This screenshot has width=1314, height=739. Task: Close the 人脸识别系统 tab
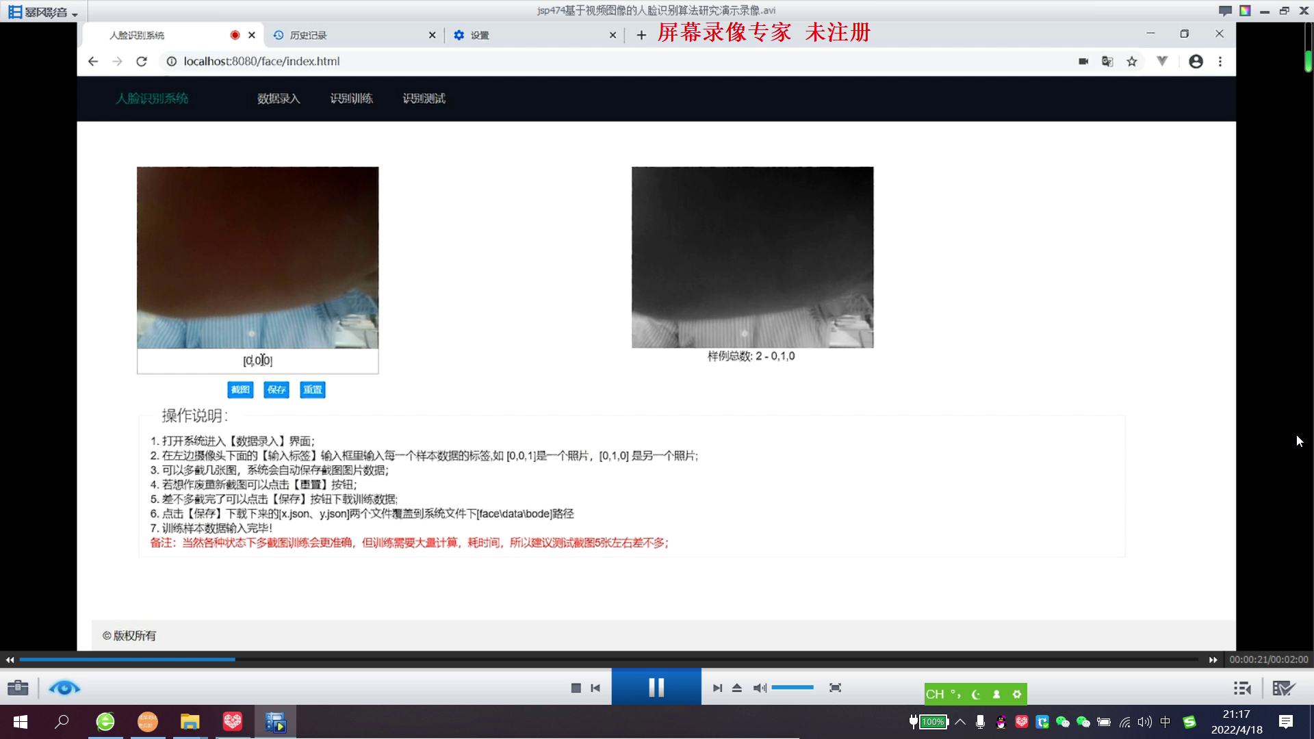pyautogui.click(x=252, y=35)
